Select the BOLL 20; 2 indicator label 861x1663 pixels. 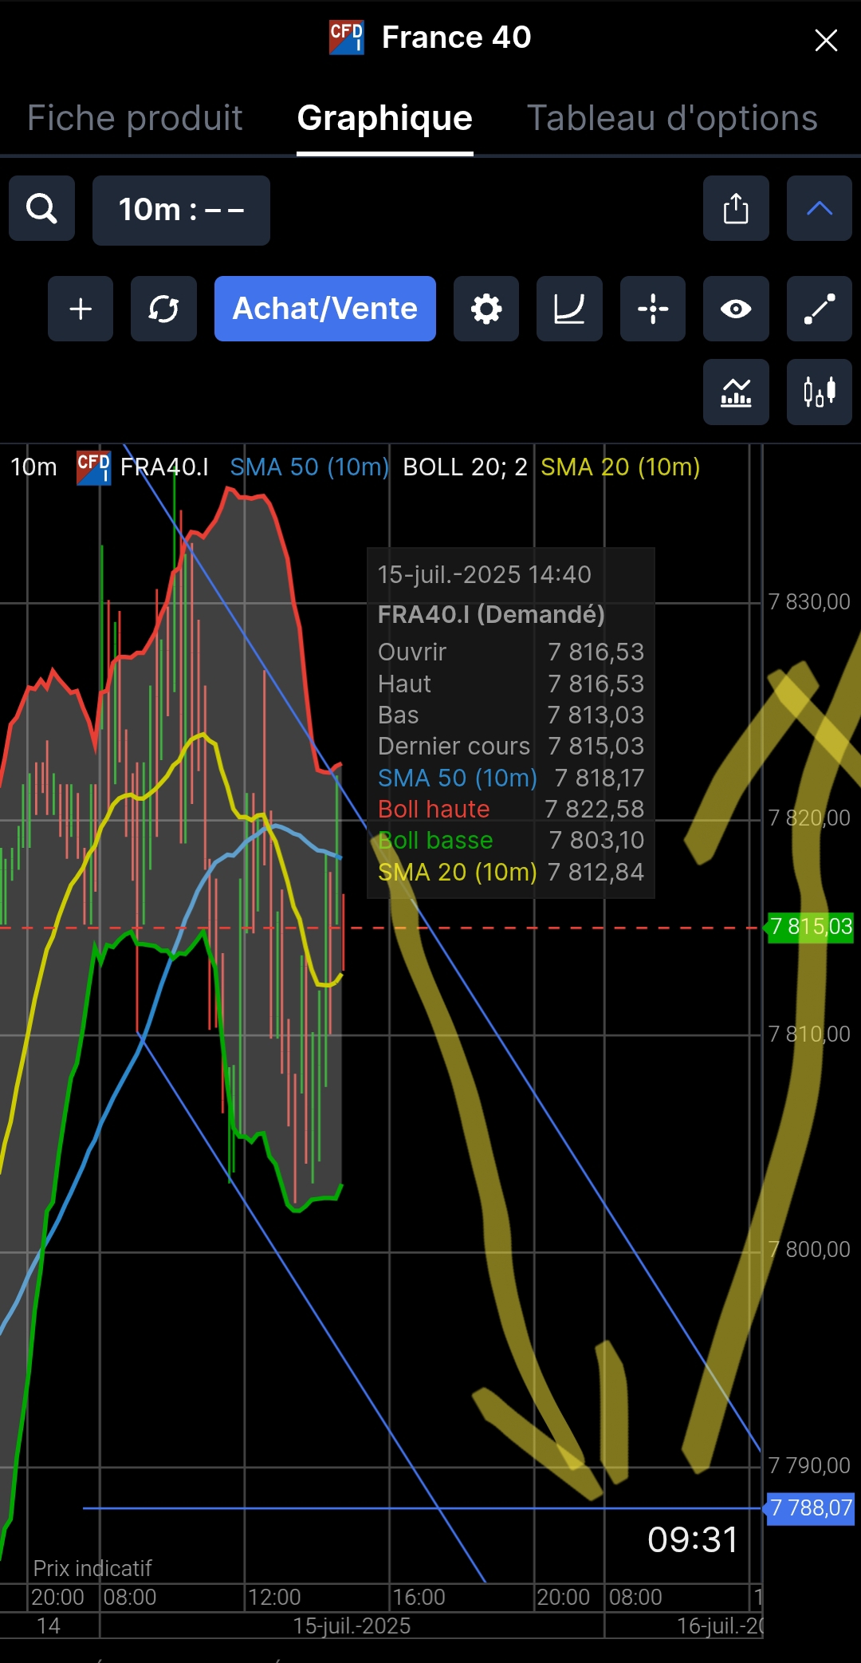click(x=465, y=467)
